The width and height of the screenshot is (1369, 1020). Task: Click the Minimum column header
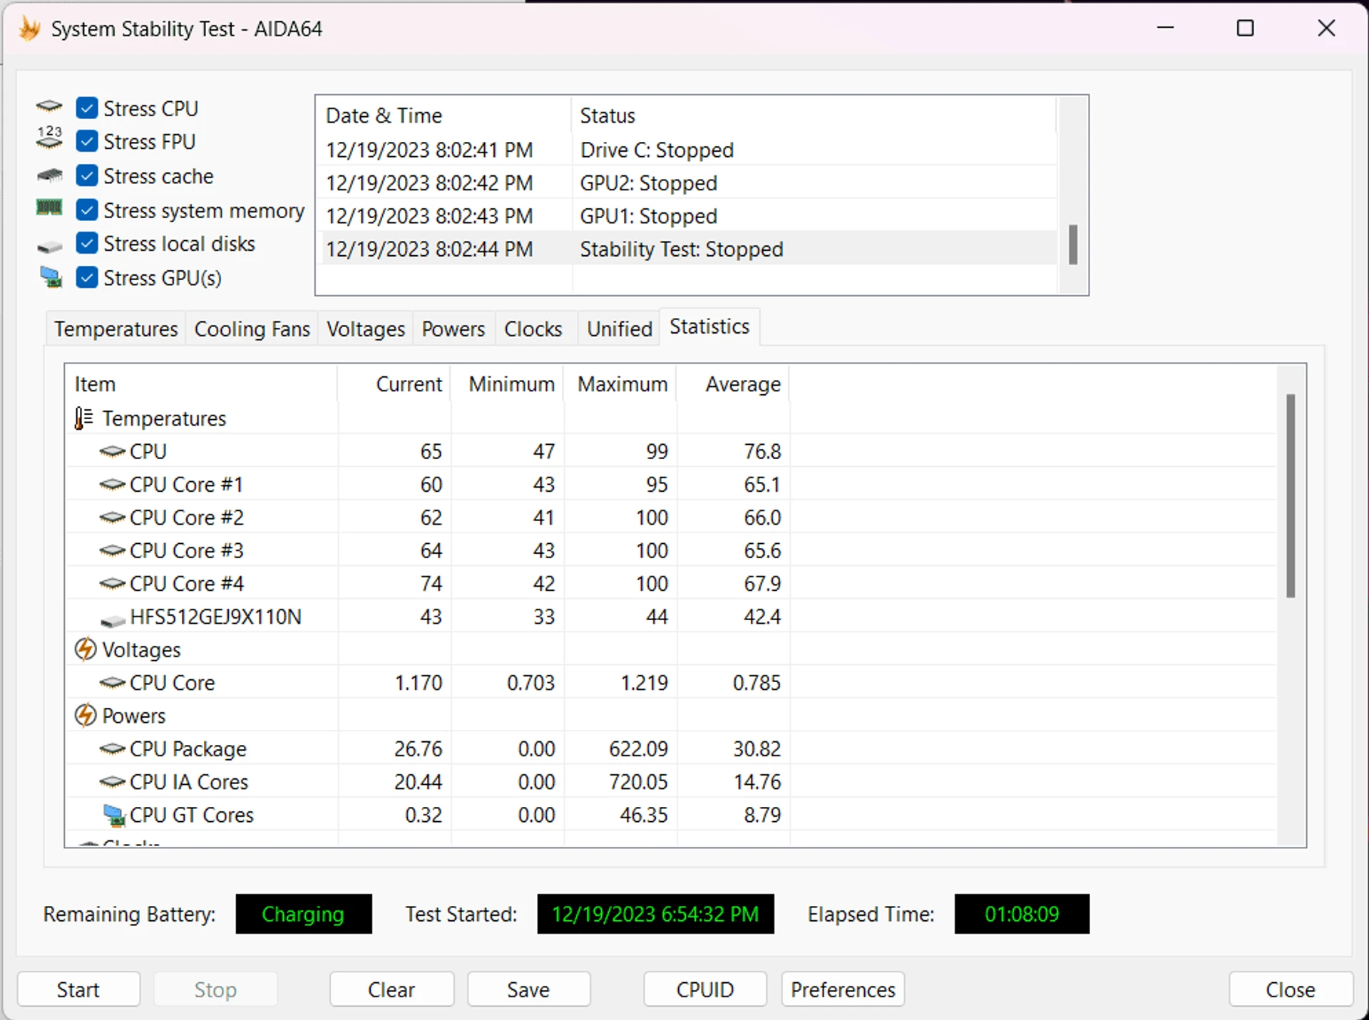coord(507,384)
